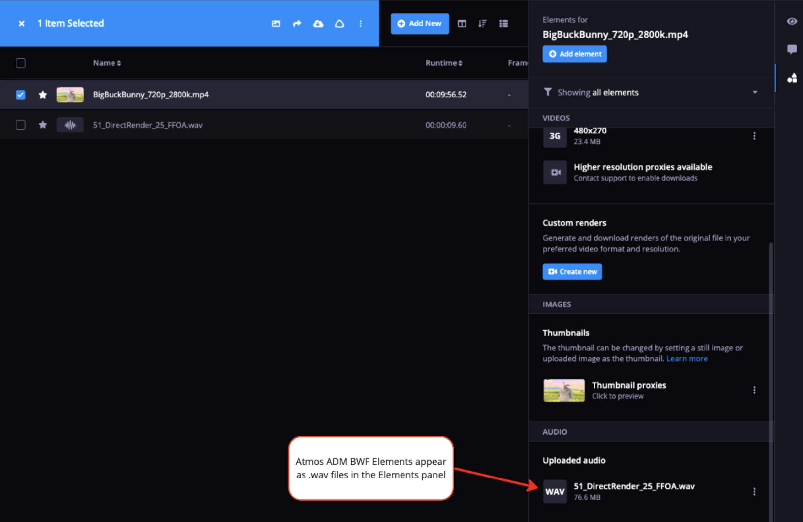Toggle the select all checkbox in header
The image size is (803, 522).
(20, 63)
